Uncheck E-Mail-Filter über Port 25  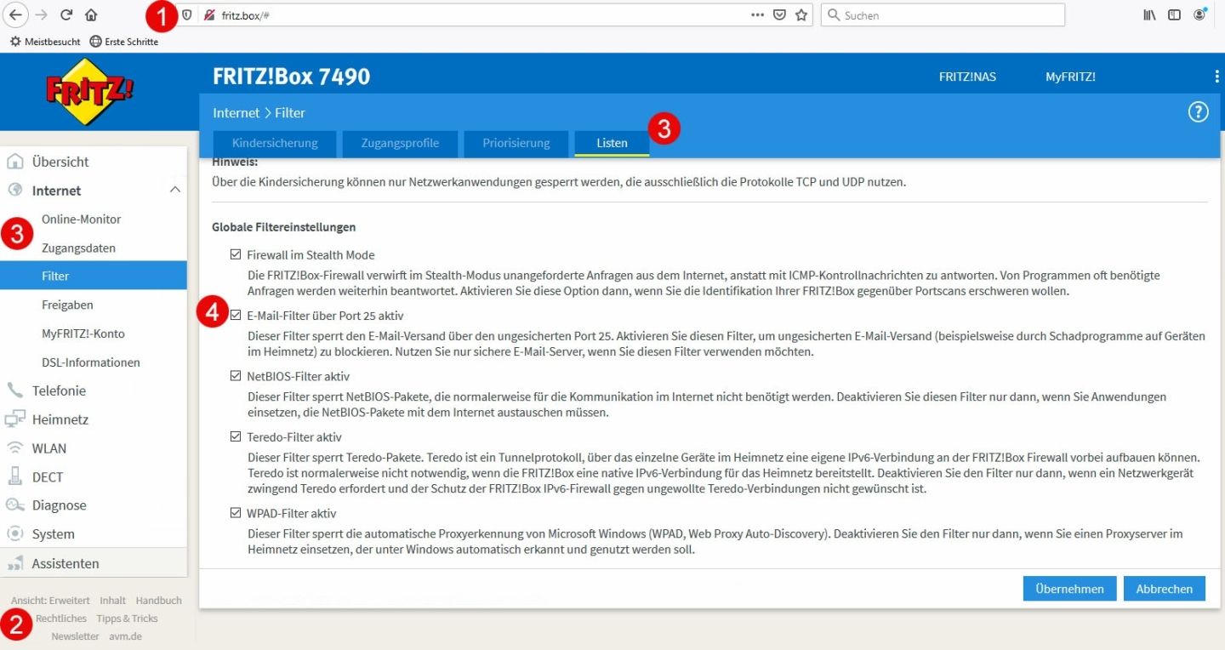[236, 315]
